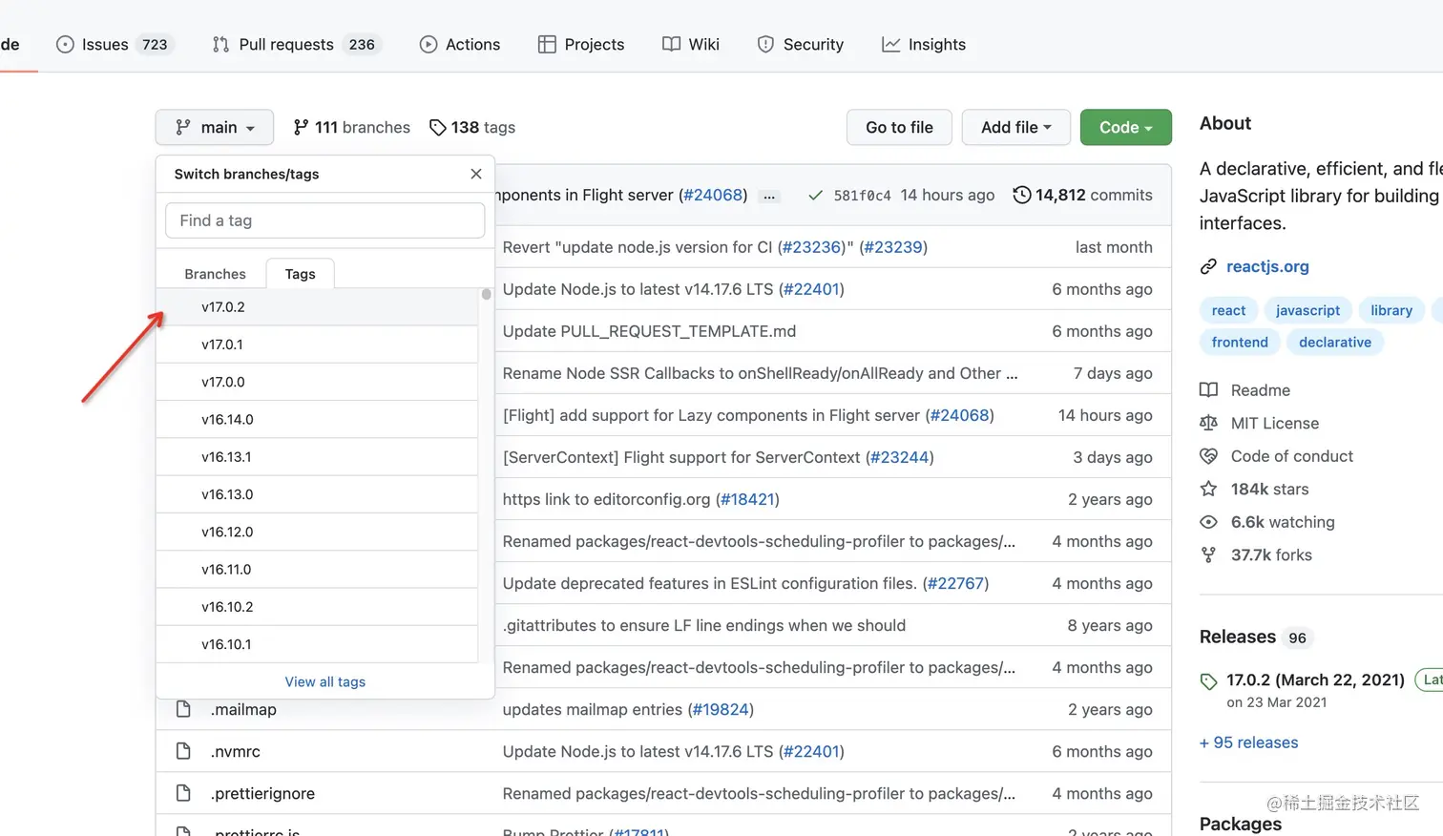Go to the Actions tab

coord(460,44)
